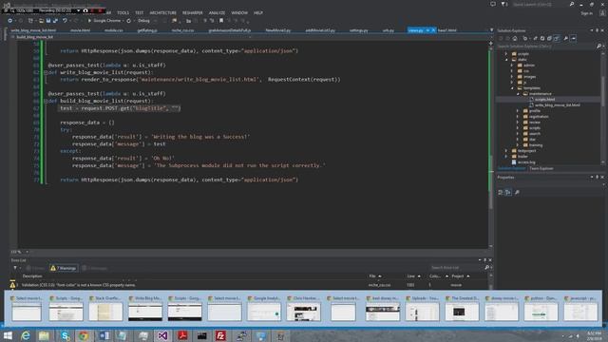Toggle the Errors filter button
The height and width of the screenshot is (342, 608).
(36, 268)
